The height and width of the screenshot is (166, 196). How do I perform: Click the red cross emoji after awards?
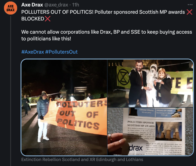tap(189, 12)
